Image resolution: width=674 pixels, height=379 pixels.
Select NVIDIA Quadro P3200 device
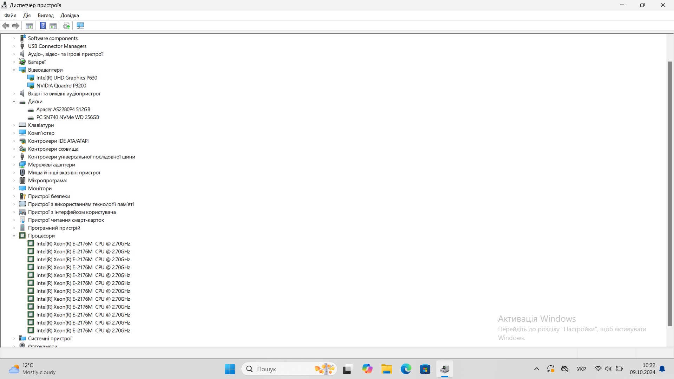pos(61,86)
